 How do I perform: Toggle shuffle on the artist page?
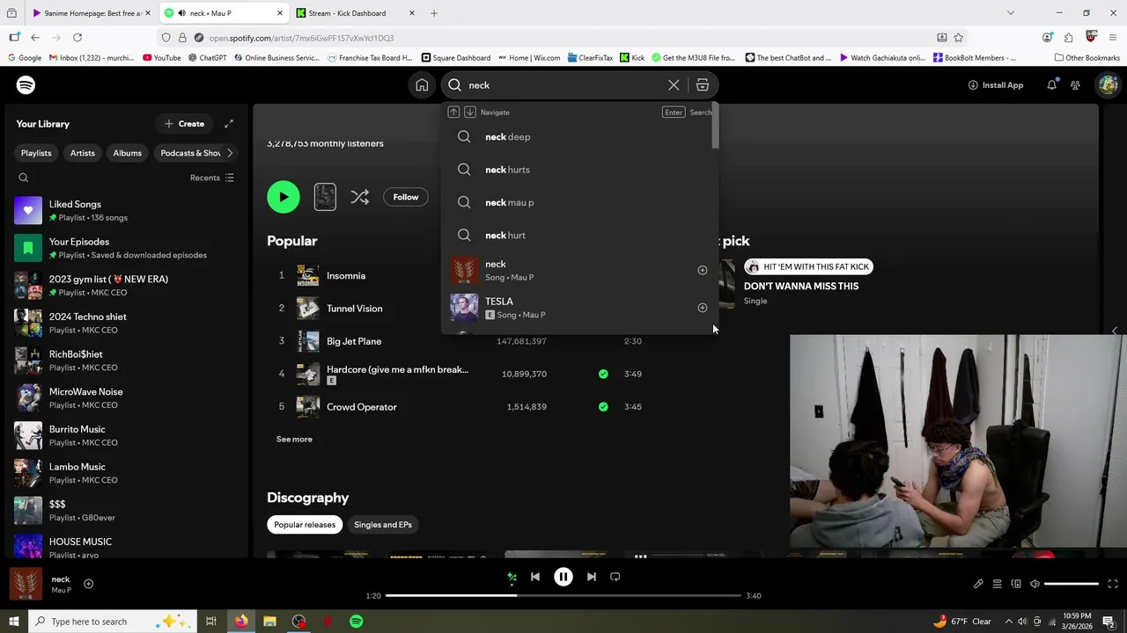tap(359, 197)
